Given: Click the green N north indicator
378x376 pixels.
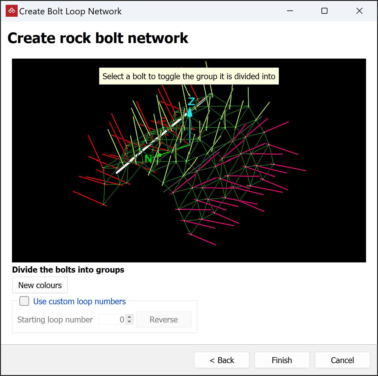Looking at the screenshot, I should 148,158.
